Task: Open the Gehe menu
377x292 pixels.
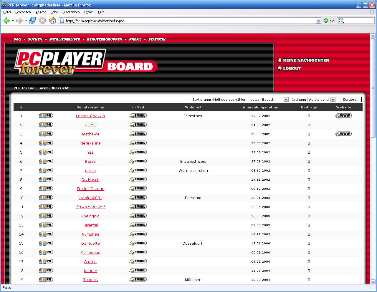Action: (54, 12)
